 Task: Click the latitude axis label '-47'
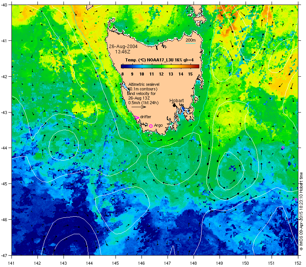[4, 255]
